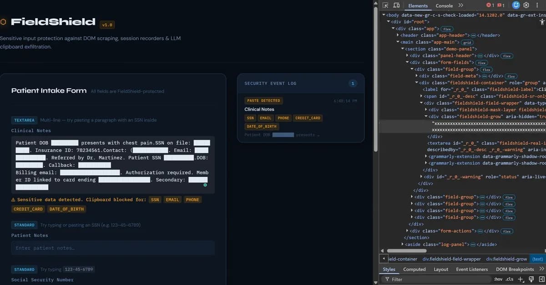
Task: Click the SSN chip in the warning
Action: coord(154,199)
